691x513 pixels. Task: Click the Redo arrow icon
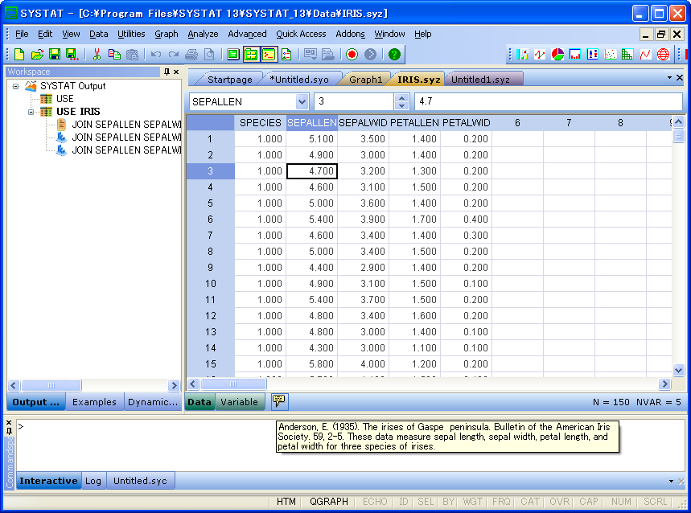click(x=174, y=54)
